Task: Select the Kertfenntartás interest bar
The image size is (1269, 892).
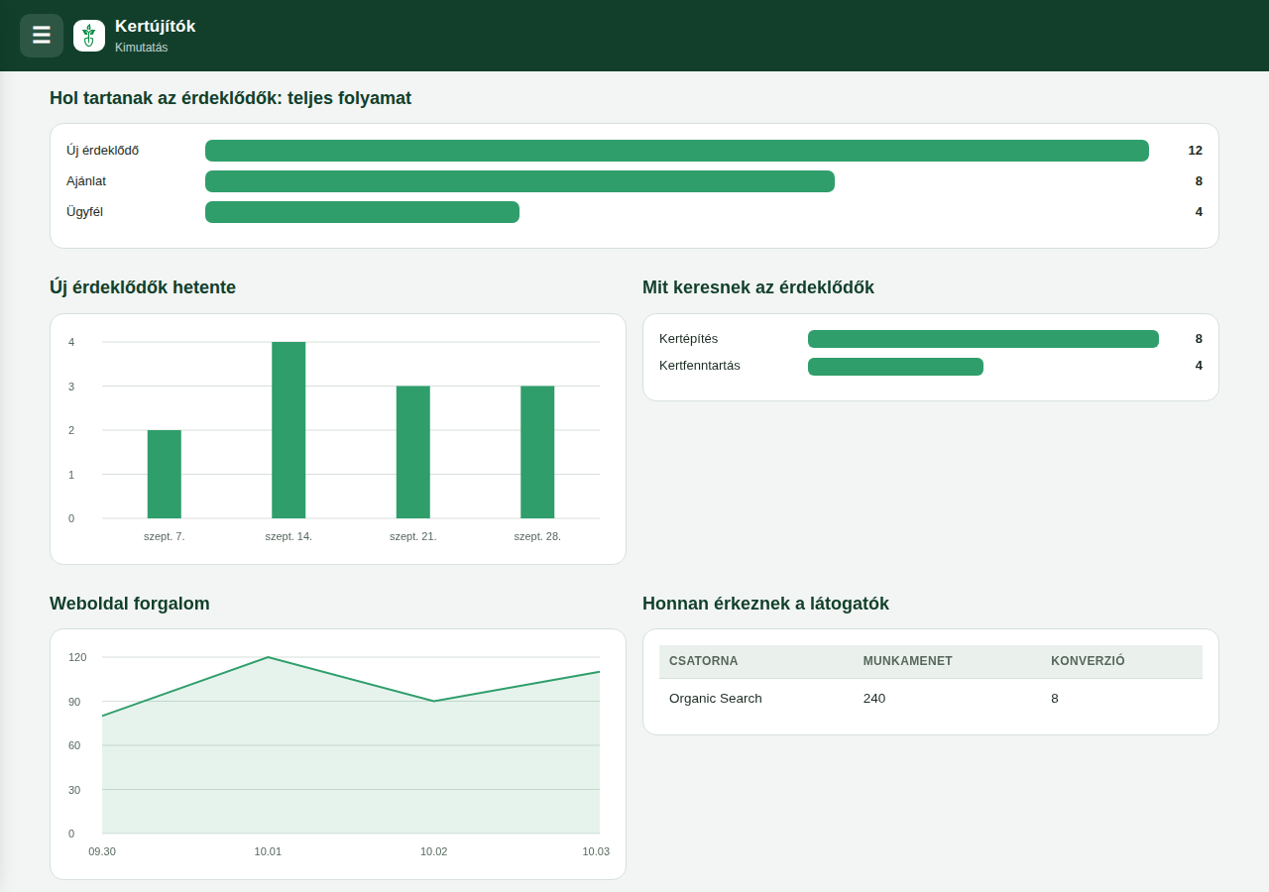Action: 895,367
